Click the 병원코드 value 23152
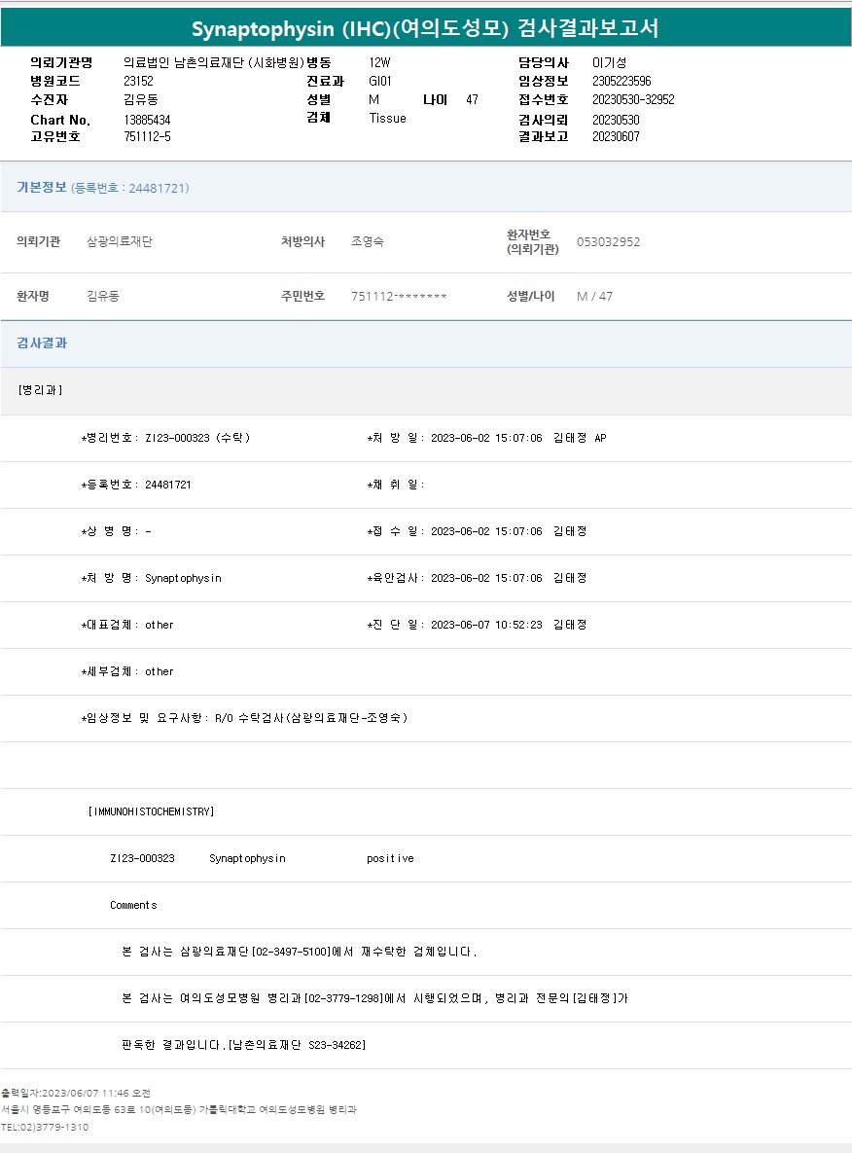The height and width of the screenshot is (1153, 852). [138, 81]
